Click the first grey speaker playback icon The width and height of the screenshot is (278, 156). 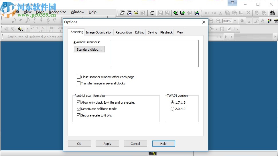(x=7, y=29)
